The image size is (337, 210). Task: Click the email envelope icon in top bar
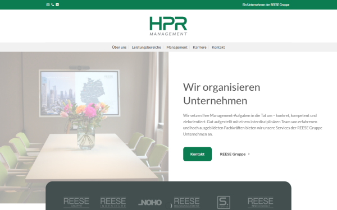[48, 4]
